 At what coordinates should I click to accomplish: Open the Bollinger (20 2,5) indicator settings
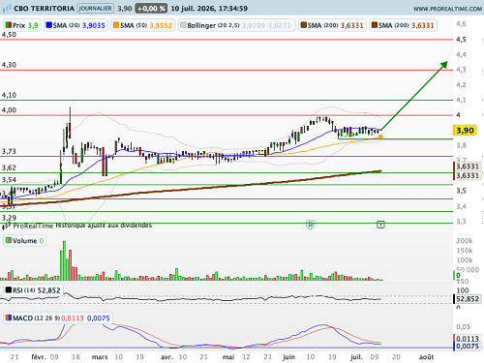coord(237,25)
